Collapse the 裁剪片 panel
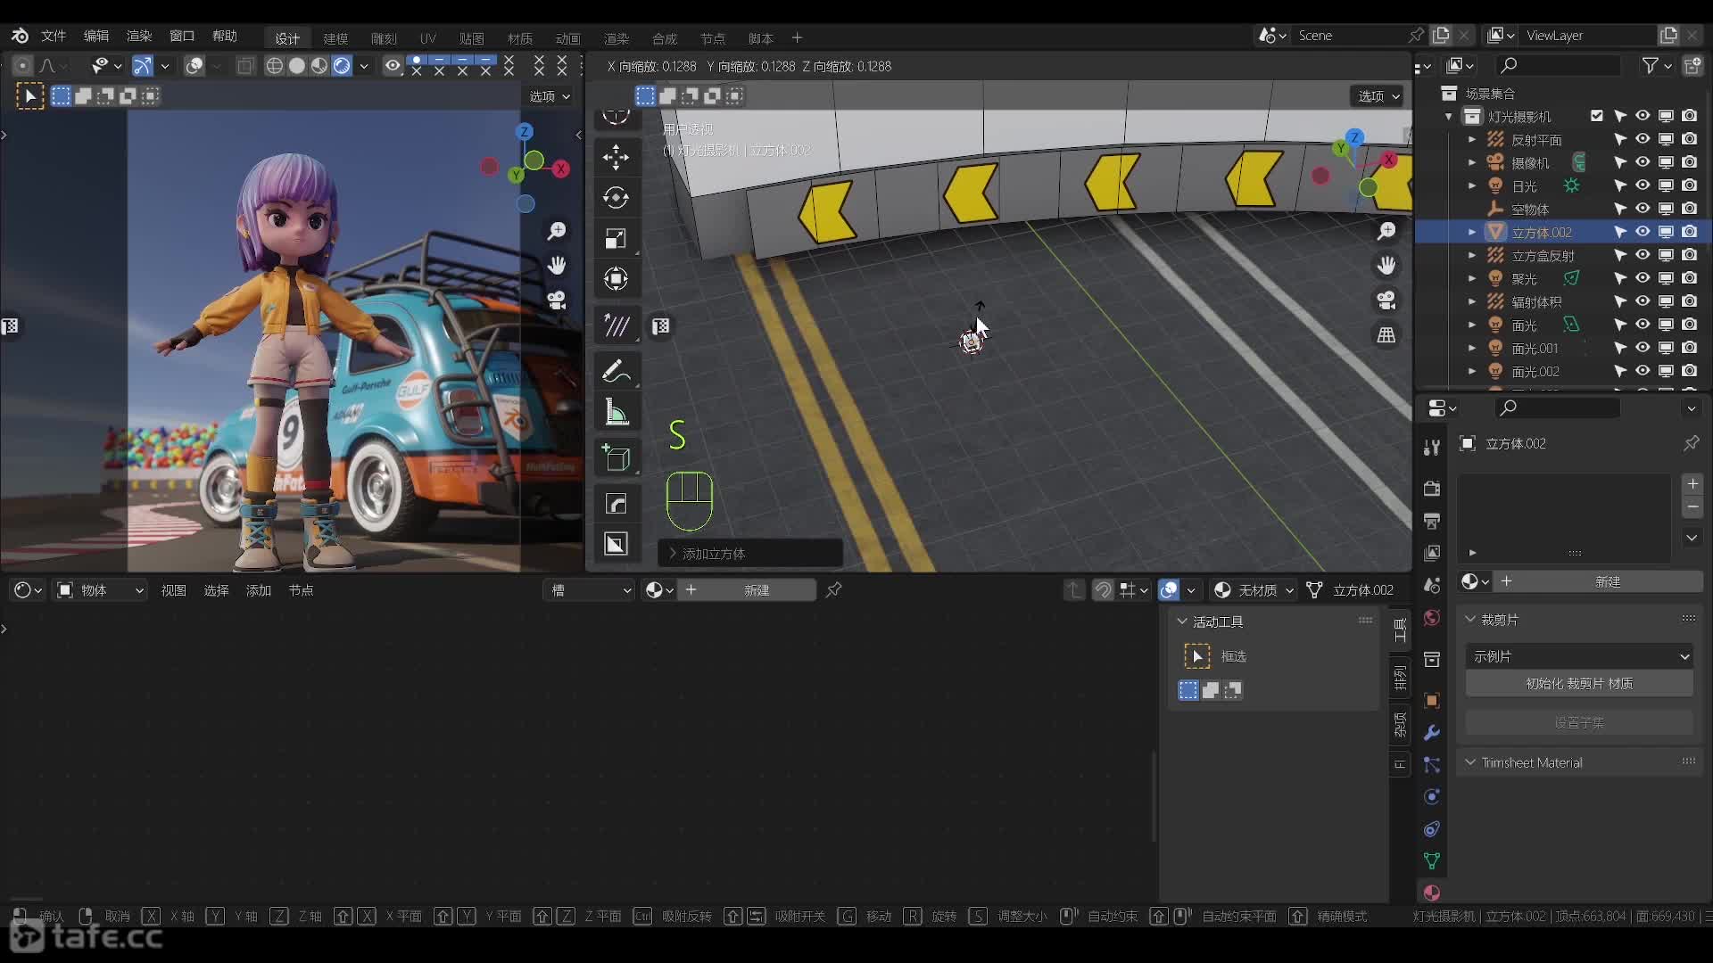This screenshot has height=963, width=1713. pos(1470,619)
